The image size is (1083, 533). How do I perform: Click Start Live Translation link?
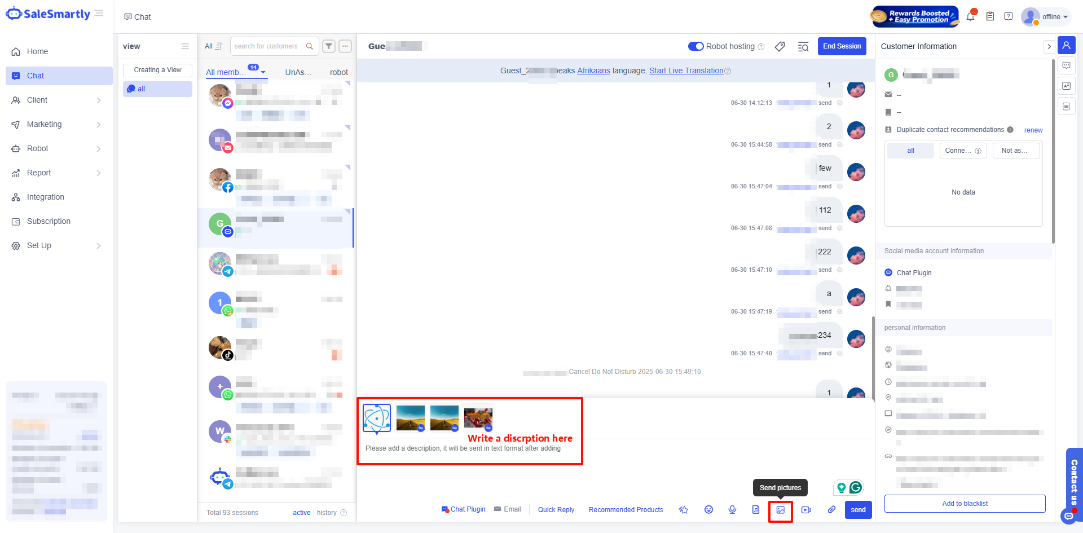(686, 71)
